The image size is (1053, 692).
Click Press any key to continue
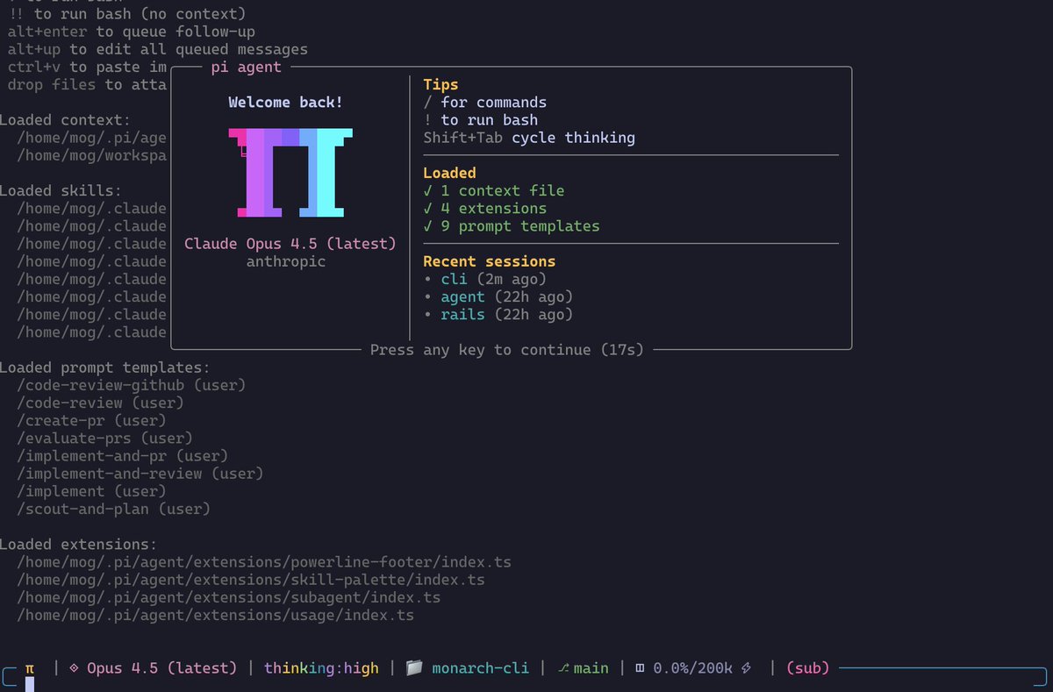pos(506,350)
